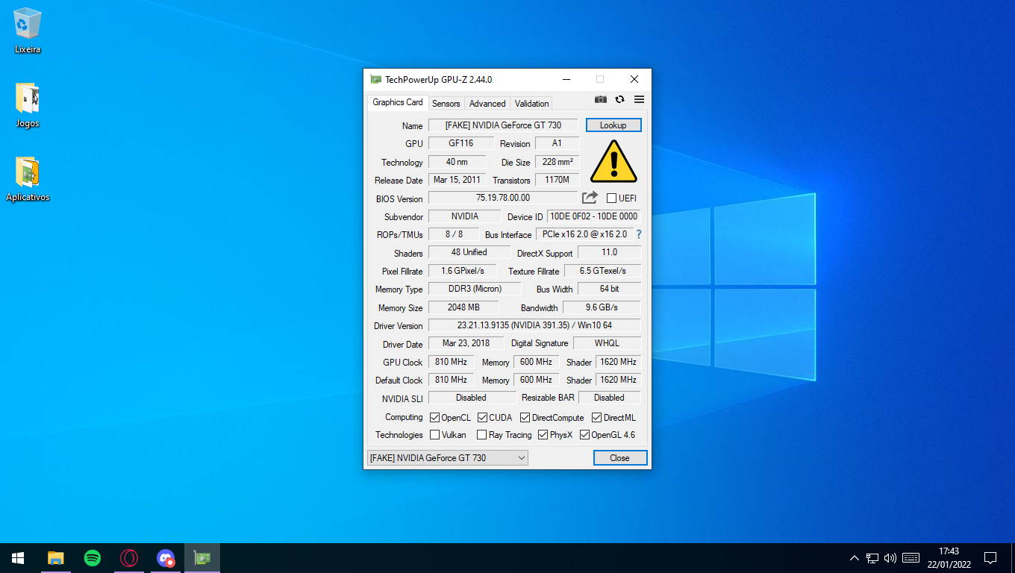Click the yellow warning triangle icon

click(613, 161)
